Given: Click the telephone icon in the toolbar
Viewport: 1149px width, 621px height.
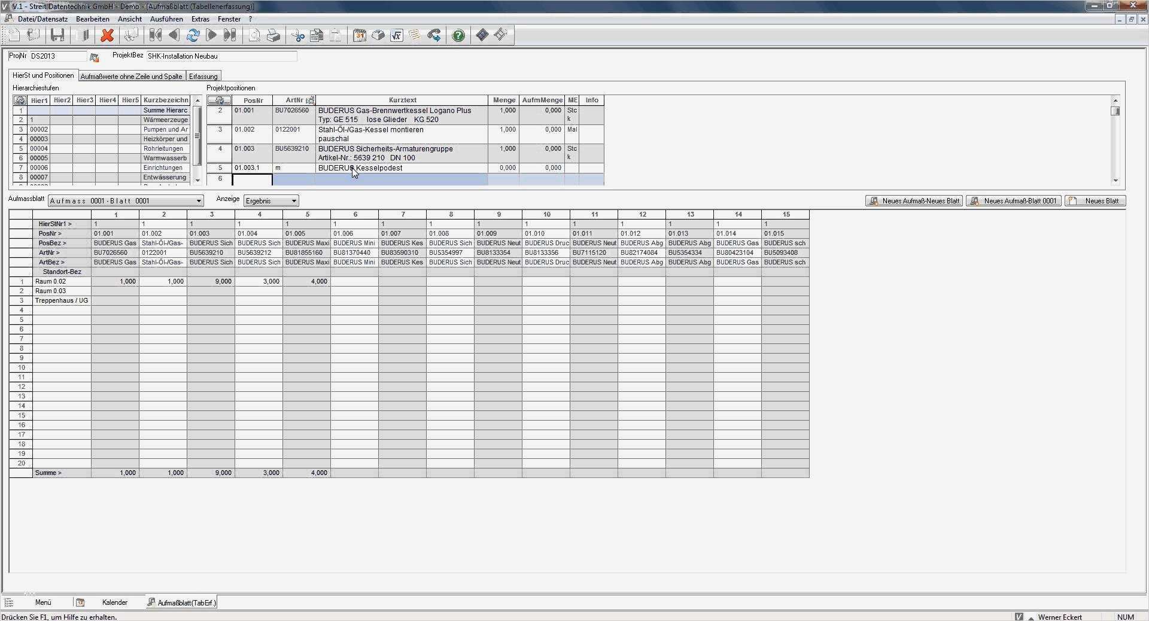Looking at the screenshot, I should [x=434, y=35].
